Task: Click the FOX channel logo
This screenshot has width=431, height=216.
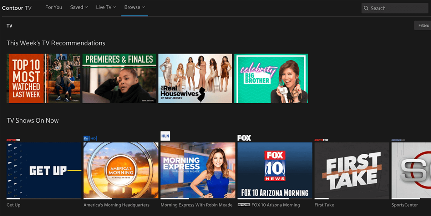Action: tap(244, 138)
